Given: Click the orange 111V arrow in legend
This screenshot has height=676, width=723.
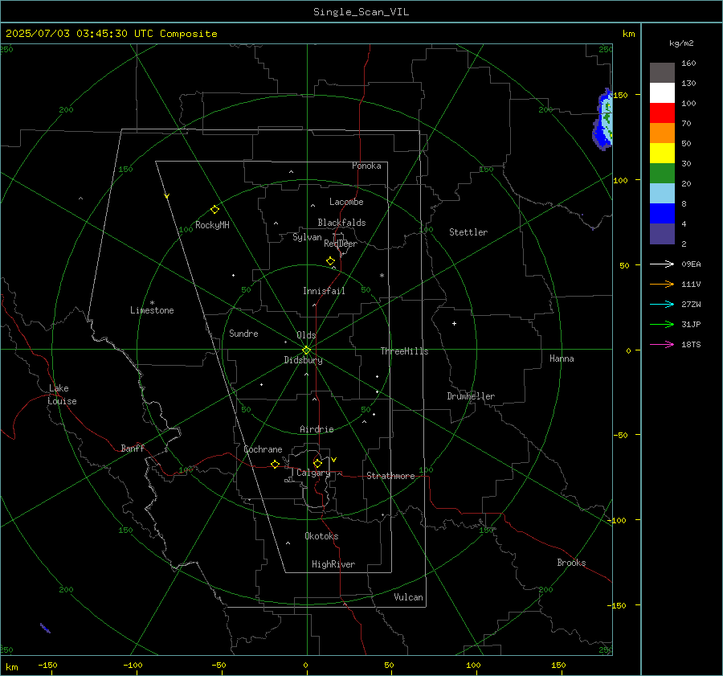Looking at the screenshot, I should pyautogui.click(x=662, y=285).
